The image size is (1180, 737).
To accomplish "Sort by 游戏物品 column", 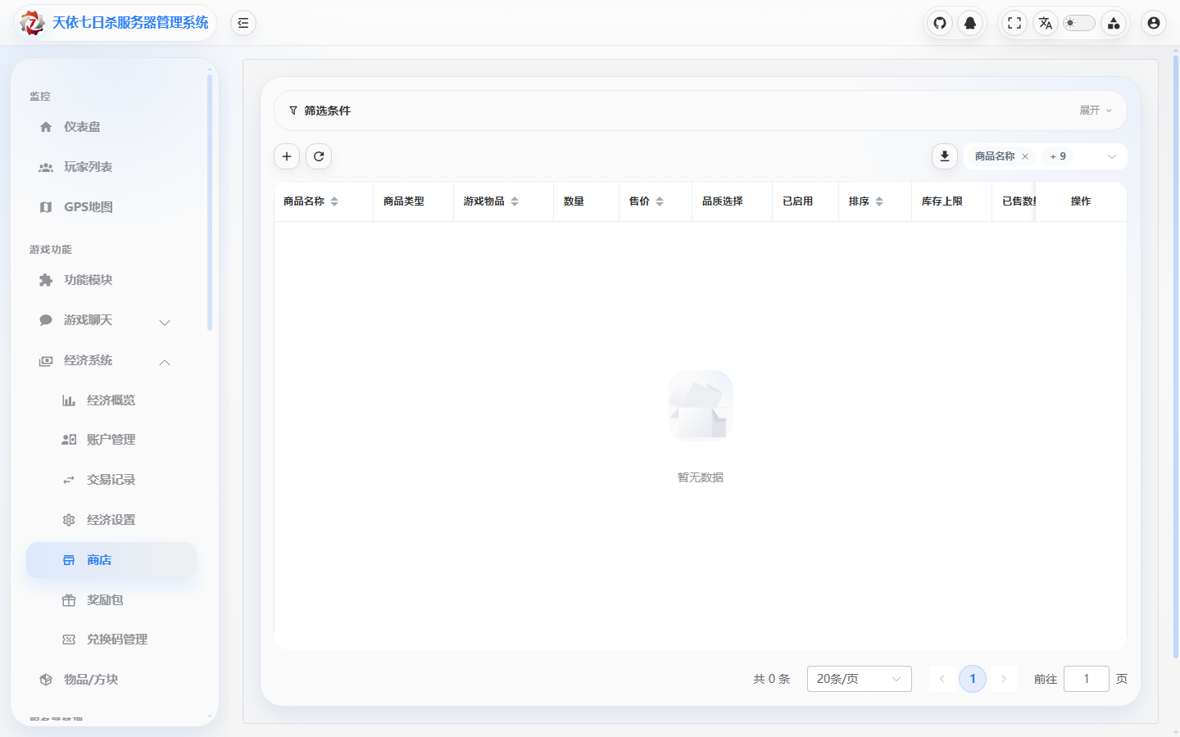I will pos(515,201).
